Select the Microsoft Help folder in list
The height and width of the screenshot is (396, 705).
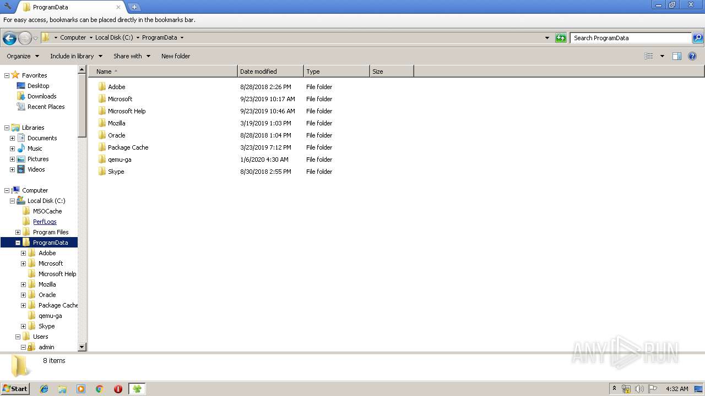click(x=127, y=111)
